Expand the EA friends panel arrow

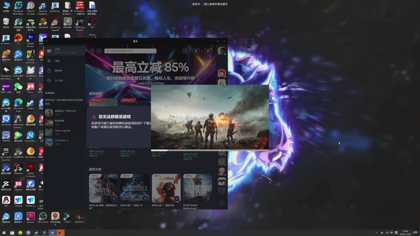pyautogui.click(x=222, y=202)
